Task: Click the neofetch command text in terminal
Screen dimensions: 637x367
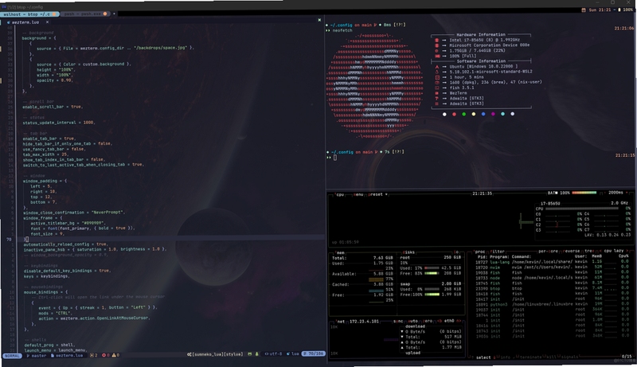Action: click(342, 30)
